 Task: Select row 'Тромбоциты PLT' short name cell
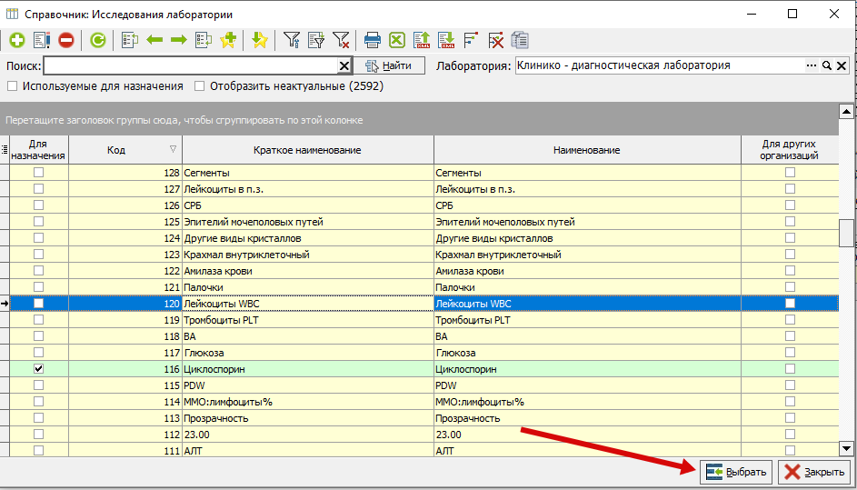(308, 320)
